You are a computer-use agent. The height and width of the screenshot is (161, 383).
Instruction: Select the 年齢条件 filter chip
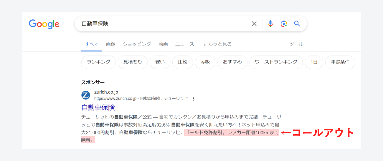point(340,62)
